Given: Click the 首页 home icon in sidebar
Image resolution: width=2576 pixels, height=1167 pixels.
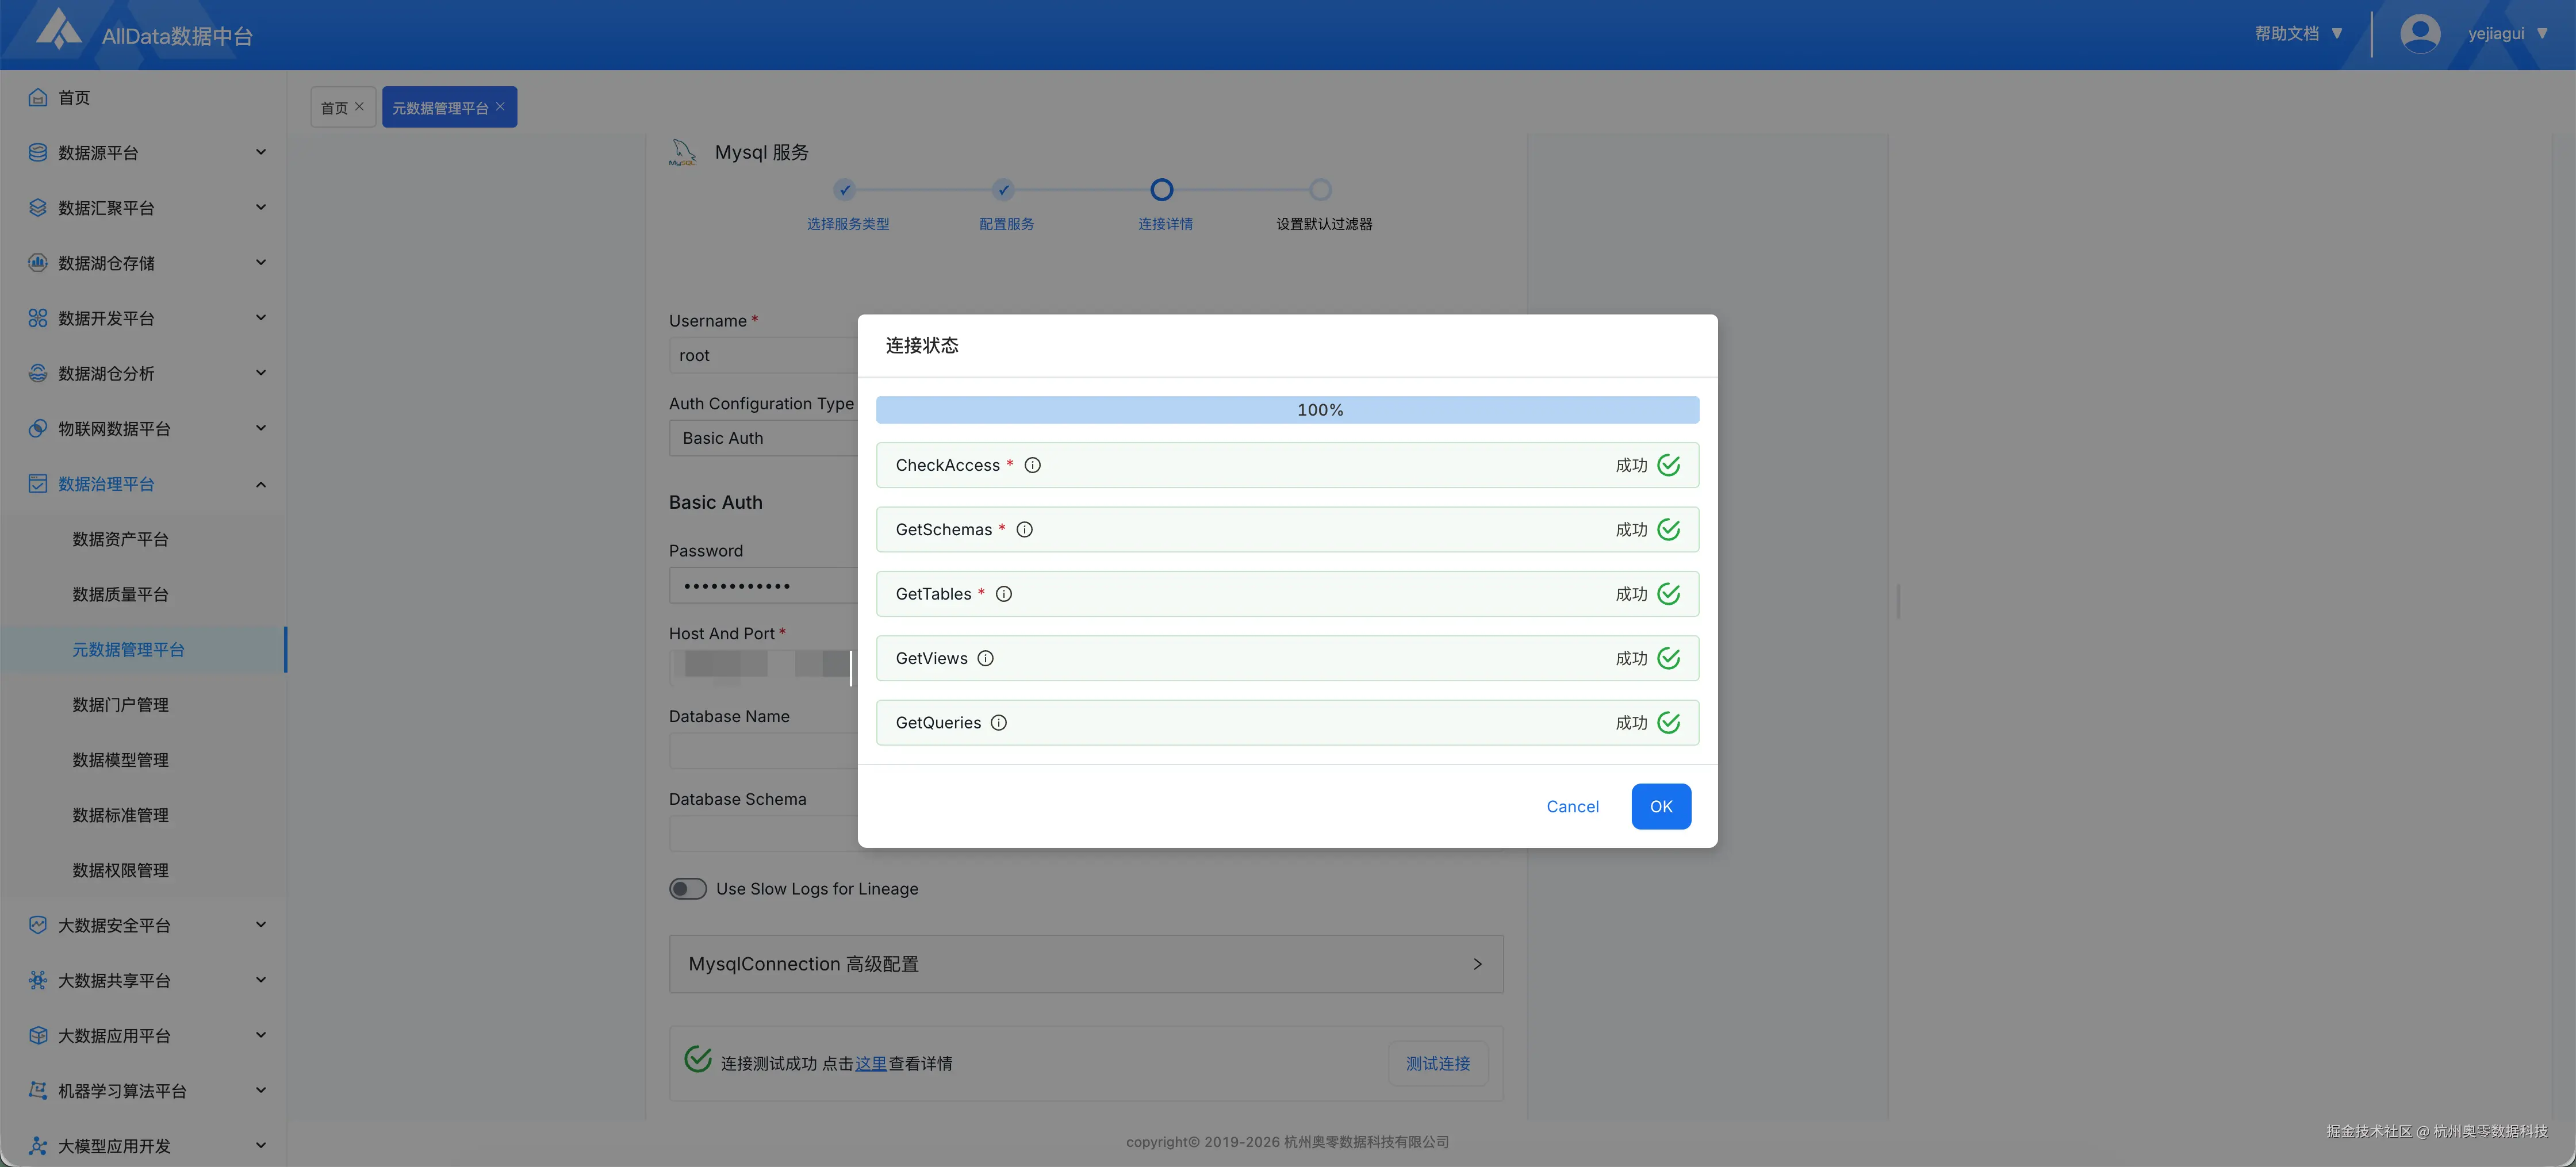Looking at the screenshot, I should click(x=38, y=97).
